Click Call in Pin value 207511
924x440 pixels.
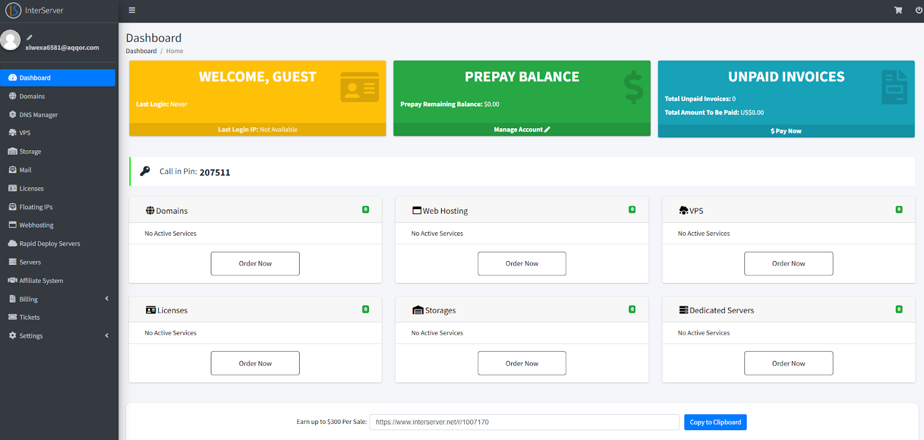pos(215,172)
